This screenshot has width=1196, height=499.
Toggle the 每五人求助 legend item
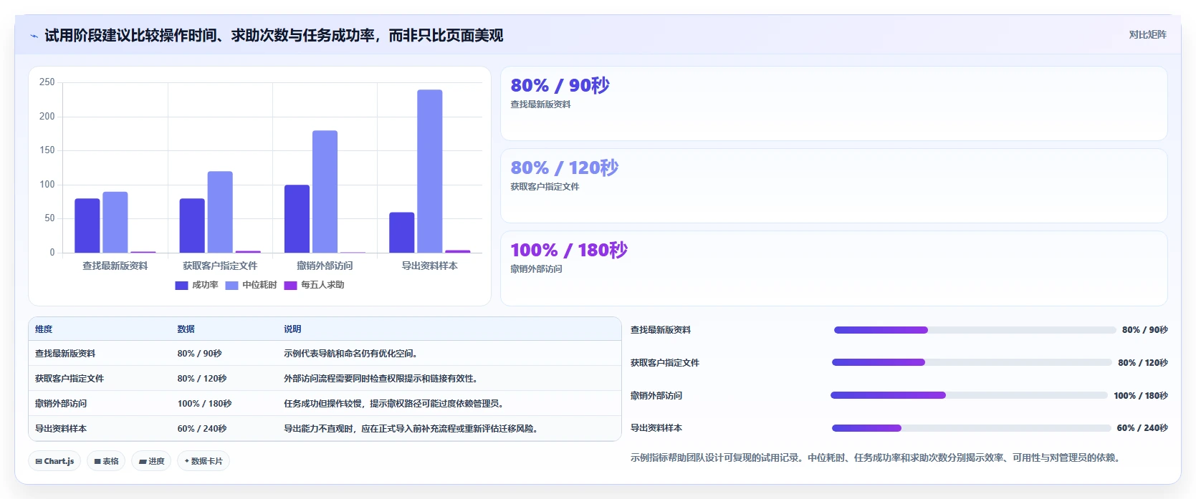click(314, 285)
